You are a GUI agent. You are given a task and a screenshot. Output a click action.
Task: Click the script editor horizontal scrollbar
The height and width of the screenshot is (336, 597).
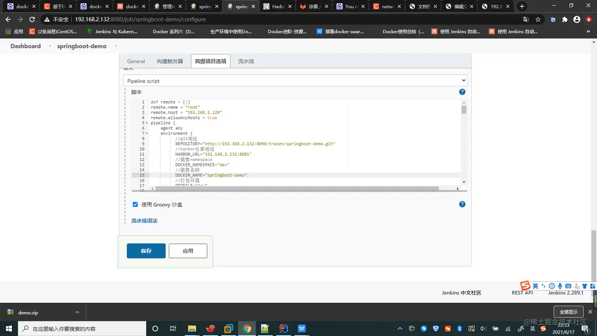[297, 188]
